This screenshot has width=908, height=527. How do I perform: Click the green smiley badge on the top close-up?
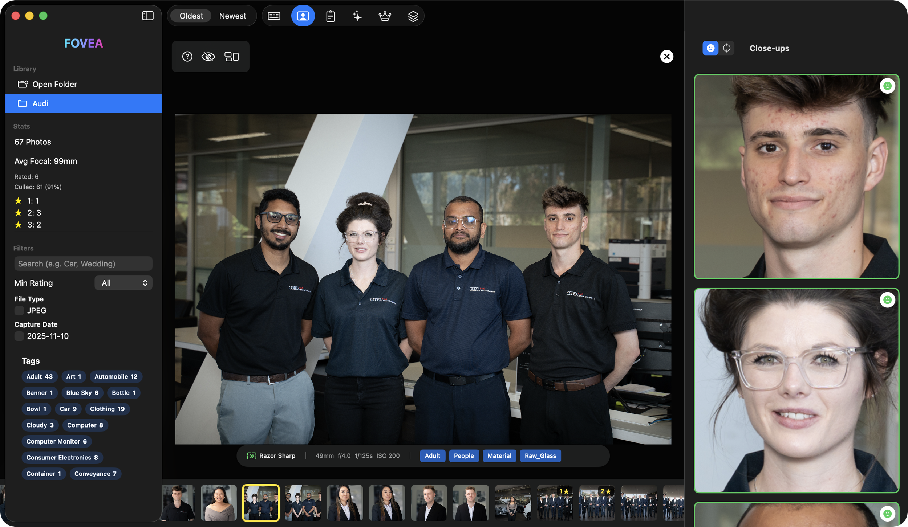888,86
